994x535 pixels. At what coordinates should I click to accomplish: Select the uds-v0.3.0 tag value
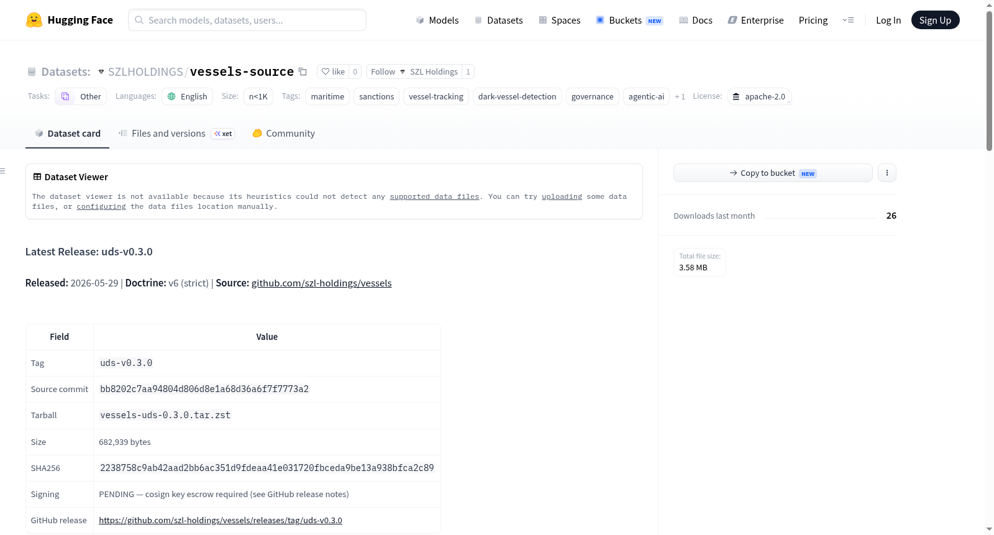[126, 363]
